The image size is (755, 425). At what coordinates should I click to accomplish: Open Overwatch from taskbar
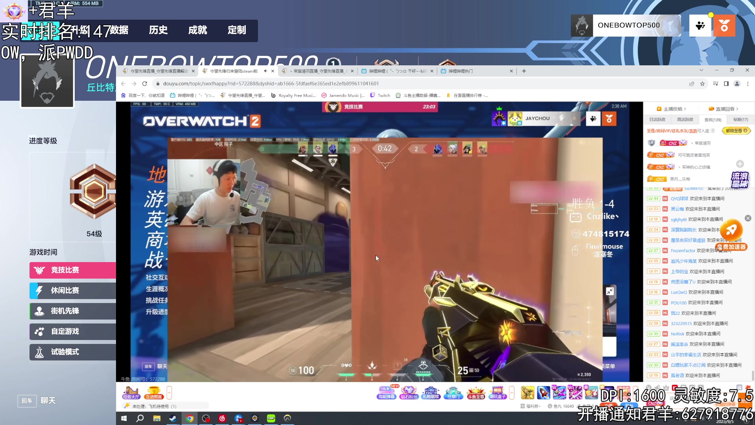point(287,418)
